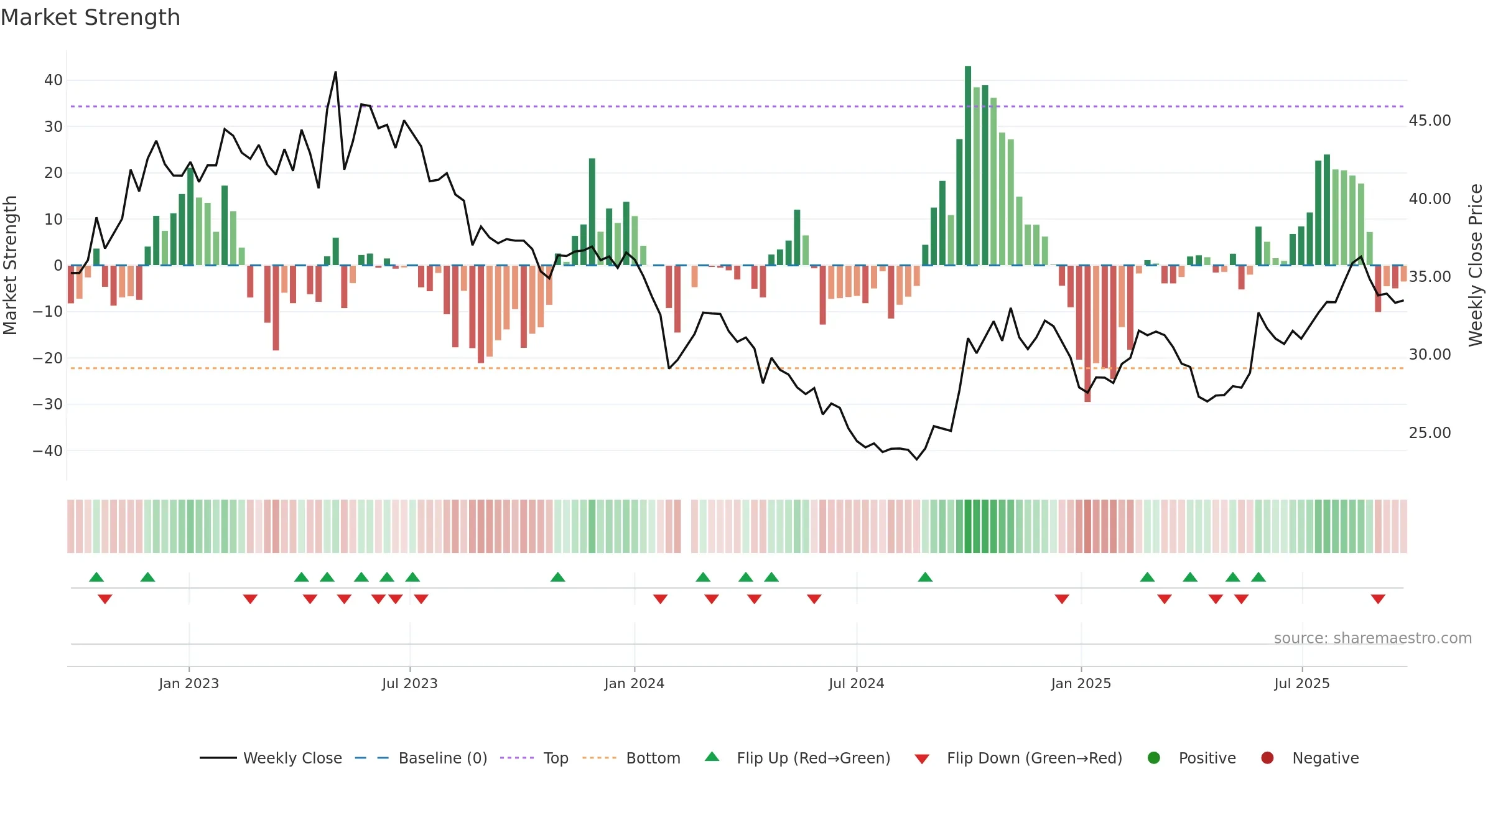This screenshot has width=1493, height=840.
Task: Click the only flip-up marker between Jul 2024 and Jan 2025
Action: pyautogui.click(x=925, y=577)
